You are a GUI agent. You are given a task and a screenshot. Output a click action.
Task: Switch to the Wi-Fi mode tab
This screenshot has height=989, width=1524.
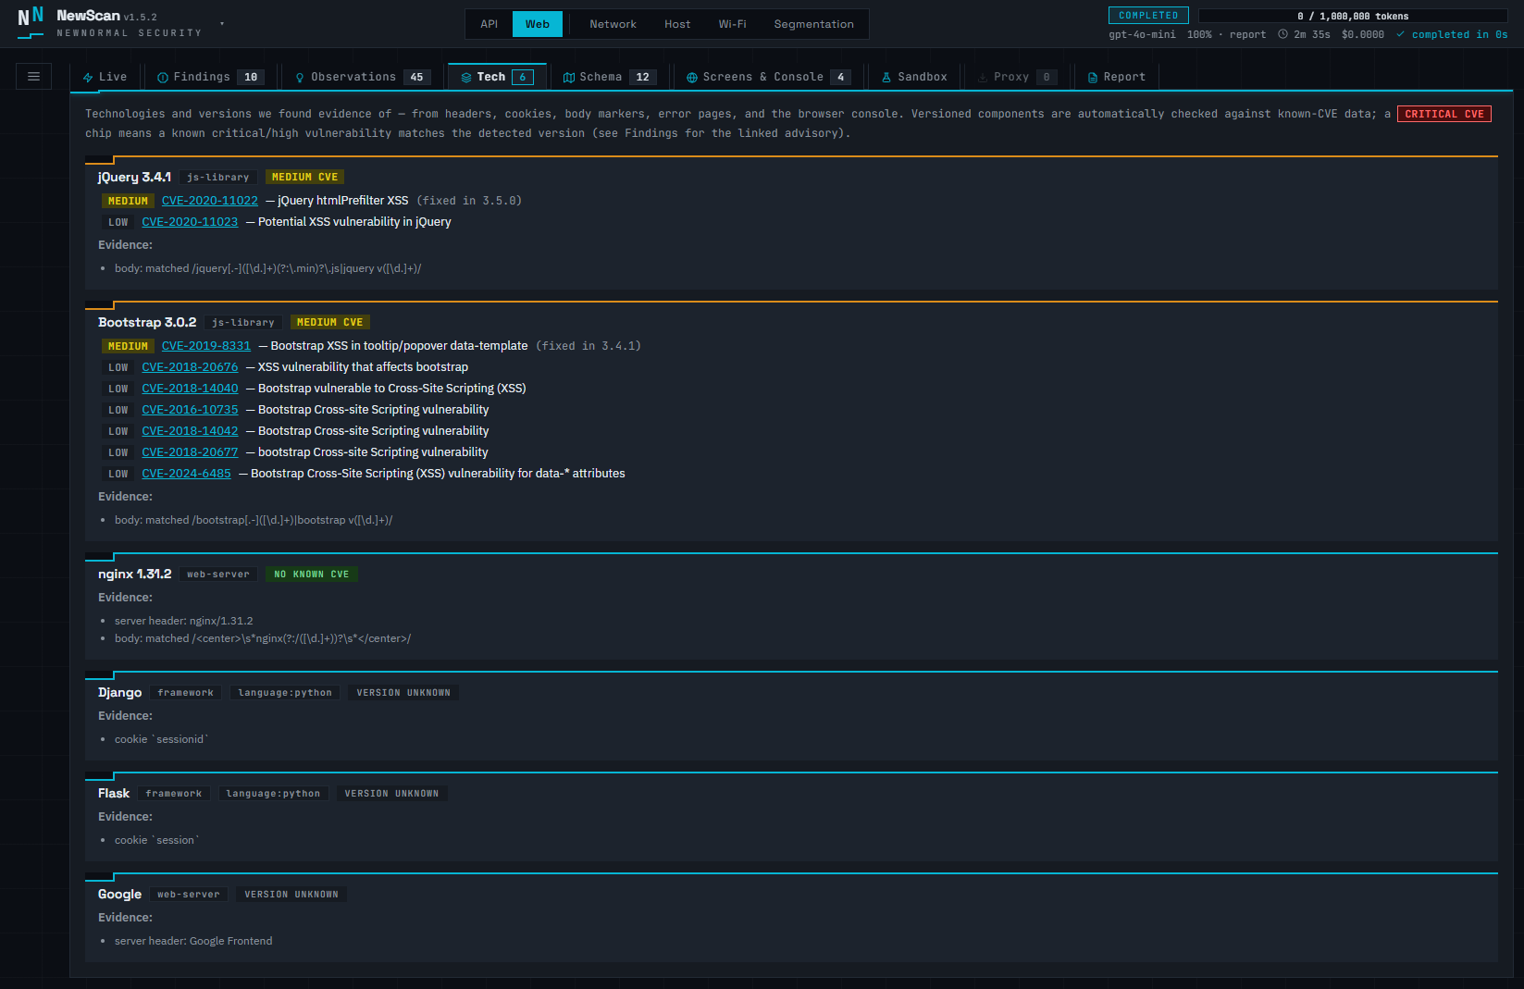733,24
